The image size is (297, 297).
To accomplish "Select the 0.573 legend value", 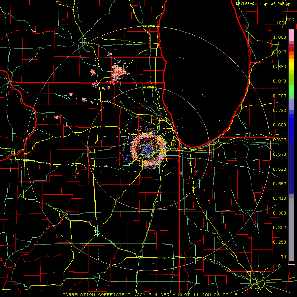I will pyautogui.click(x=280, y=154).
